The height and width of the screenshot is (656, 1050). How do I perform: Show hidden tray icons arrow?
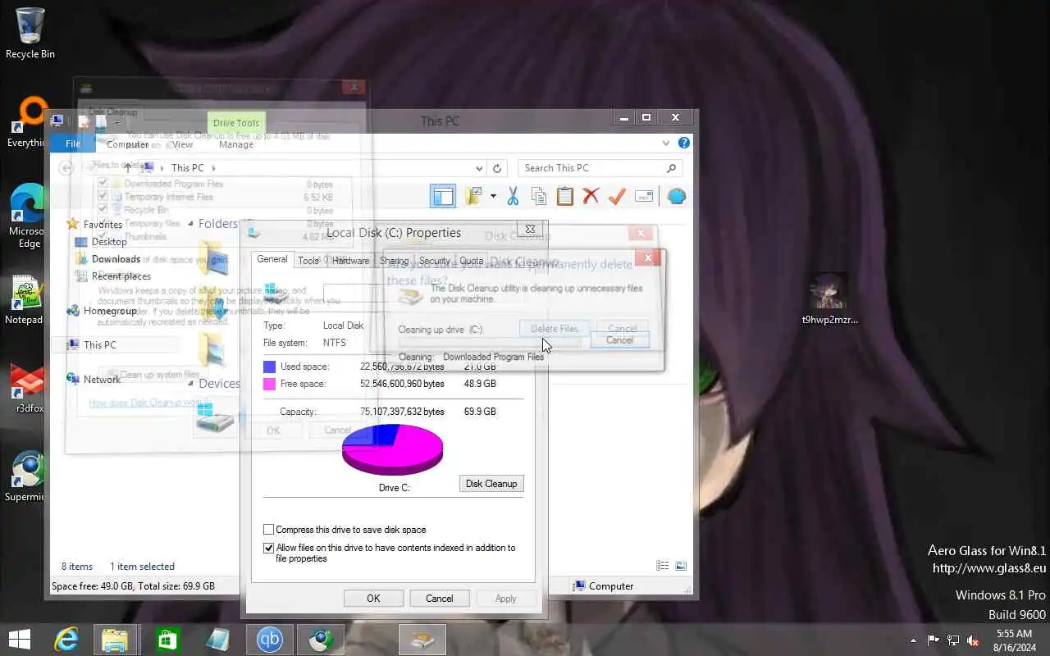coord(913,640)
